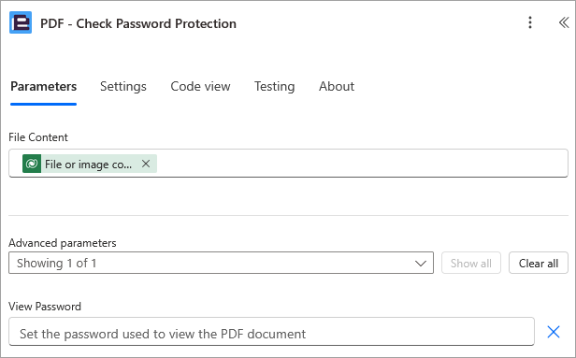Remove the View Password parameter with blue X

point(554,332)
